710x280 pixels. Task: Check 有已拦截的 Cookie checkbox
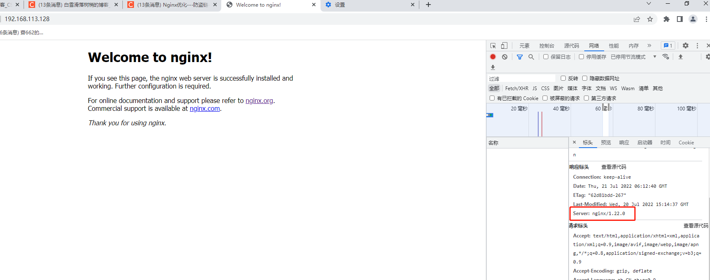(x=492, y=98)
